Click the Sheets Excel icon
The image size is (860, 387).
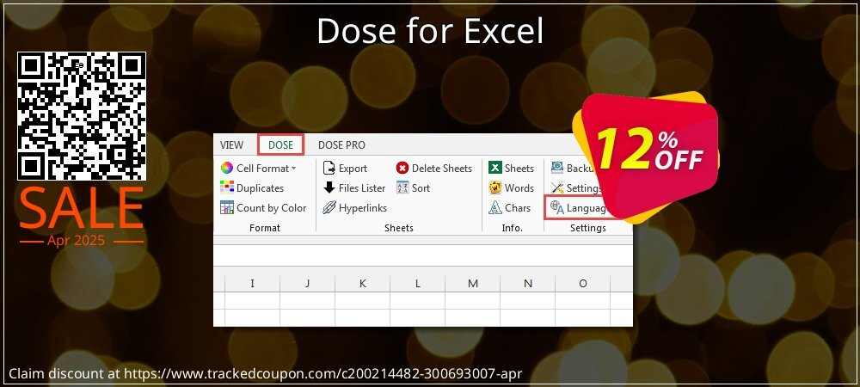pos(495,169)
